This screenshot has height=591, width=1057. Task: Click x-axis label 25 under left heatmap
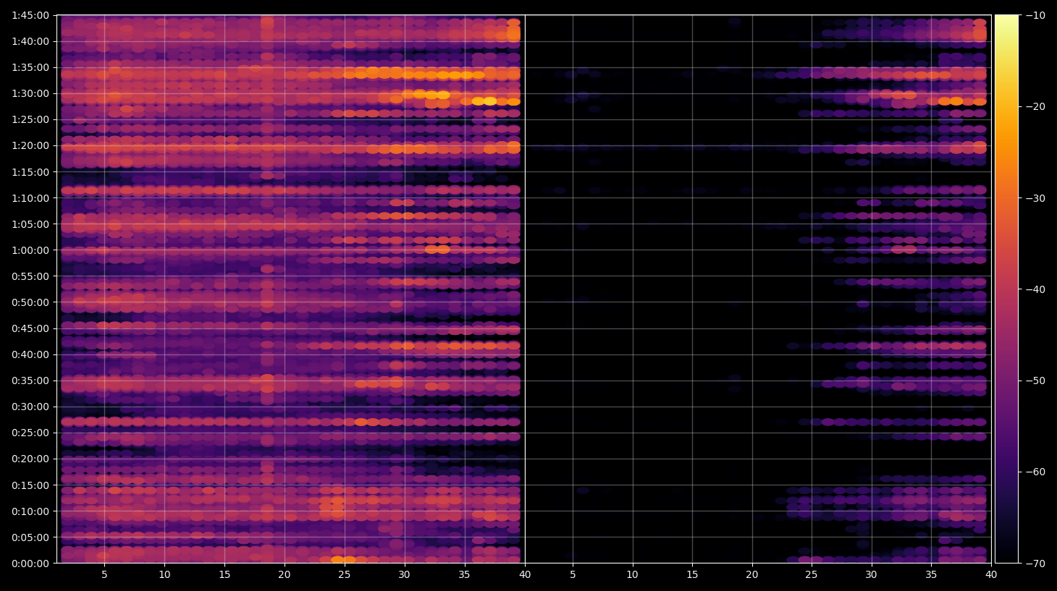pos(345,575)
